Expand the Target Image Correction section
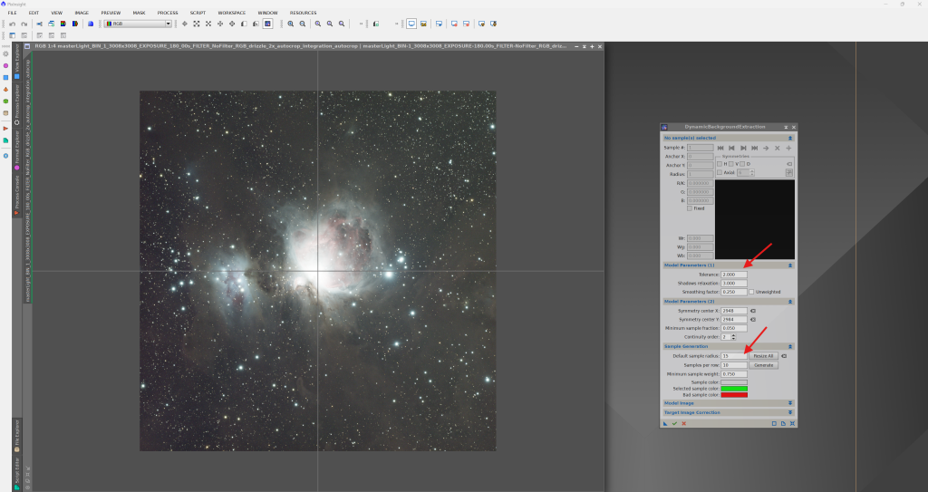The height and width of the screenshot is (492, 928). (728, 412)
